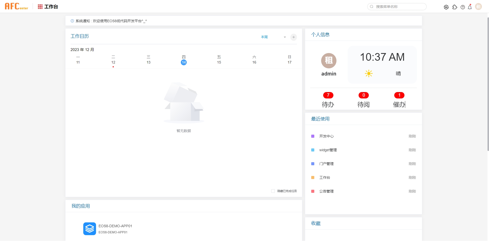This screenshot has height=241, width=489.
Task: Open the widget管理 link
Action: (x=328, y=150)
